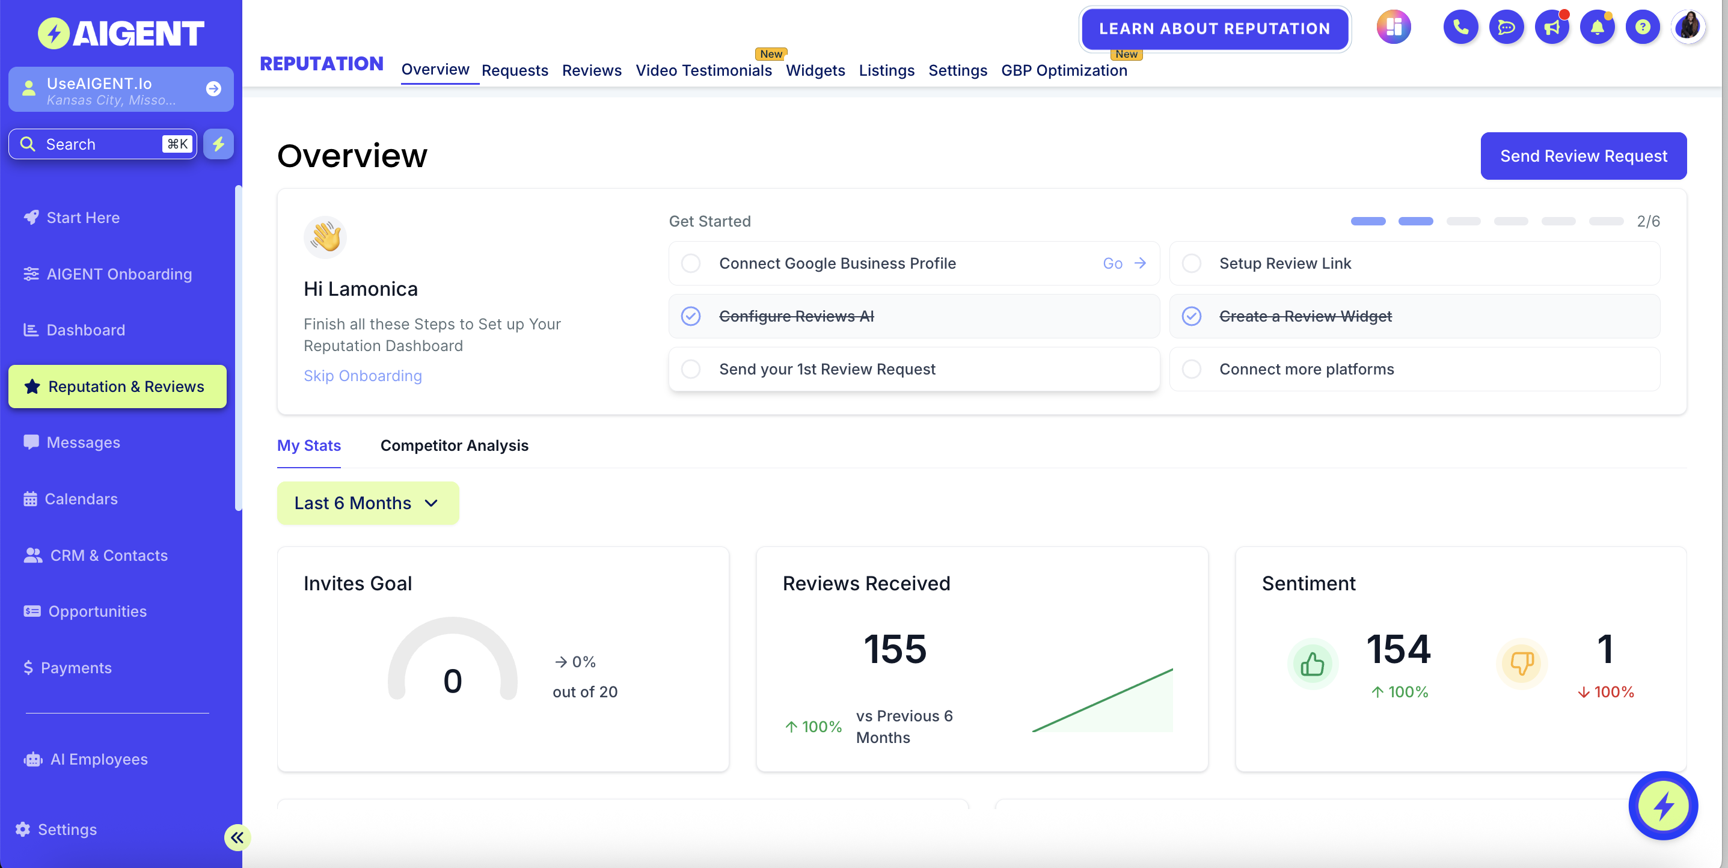
Task: Open the Video Testimonials tab
Action: click(703, 70)
